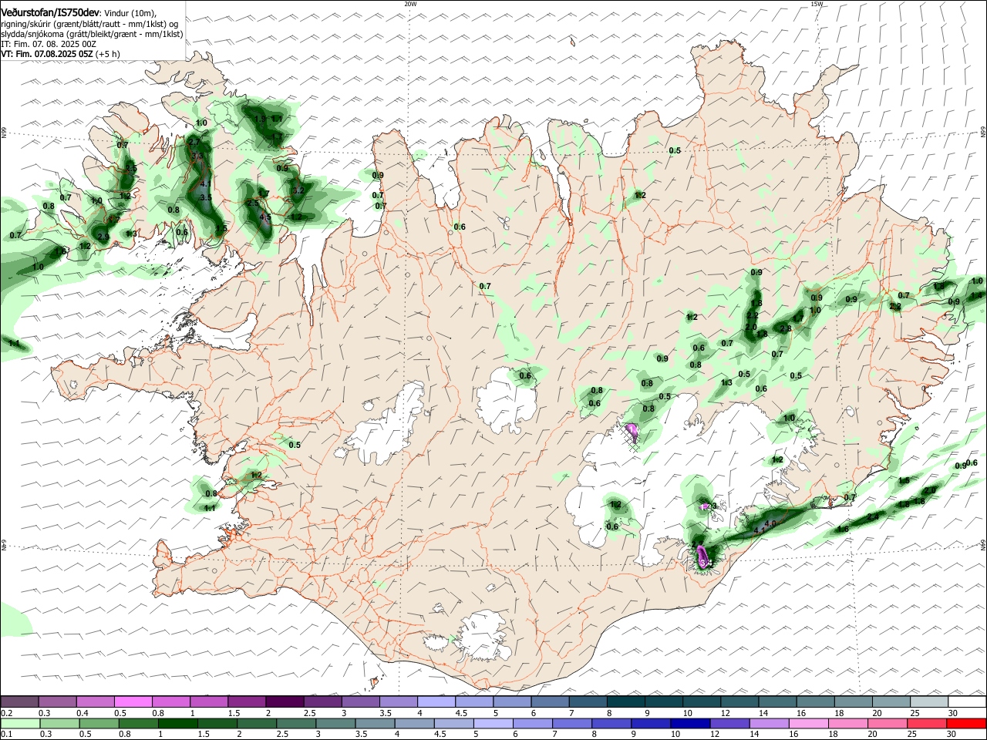The image size is (987, 740).
Task: Select the pale upper legend swatch labeled 25
Action: (x=929, y=701)
